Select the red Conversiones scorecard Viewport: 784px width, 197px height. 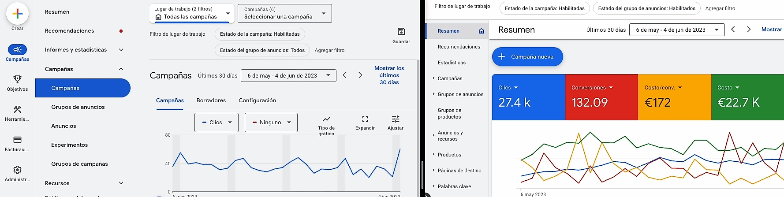[x=601, y=97]
